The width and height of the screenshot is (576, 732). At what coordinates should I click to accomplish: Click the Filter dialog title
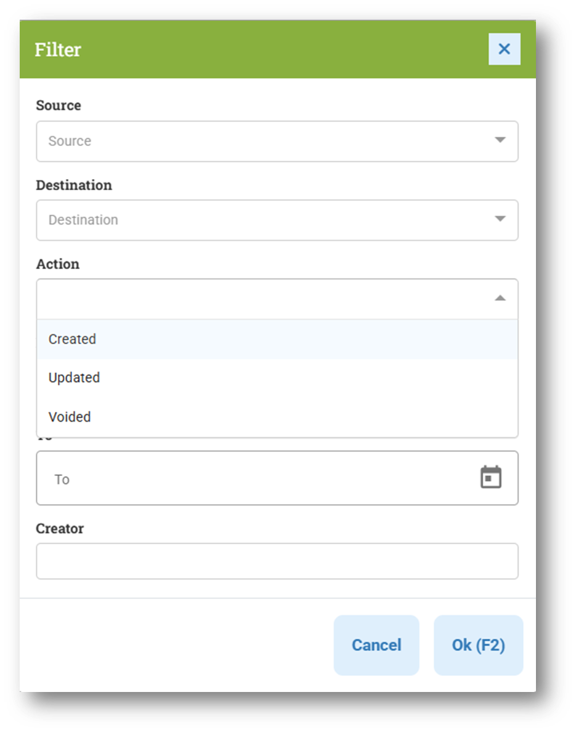tap(58, 49)
